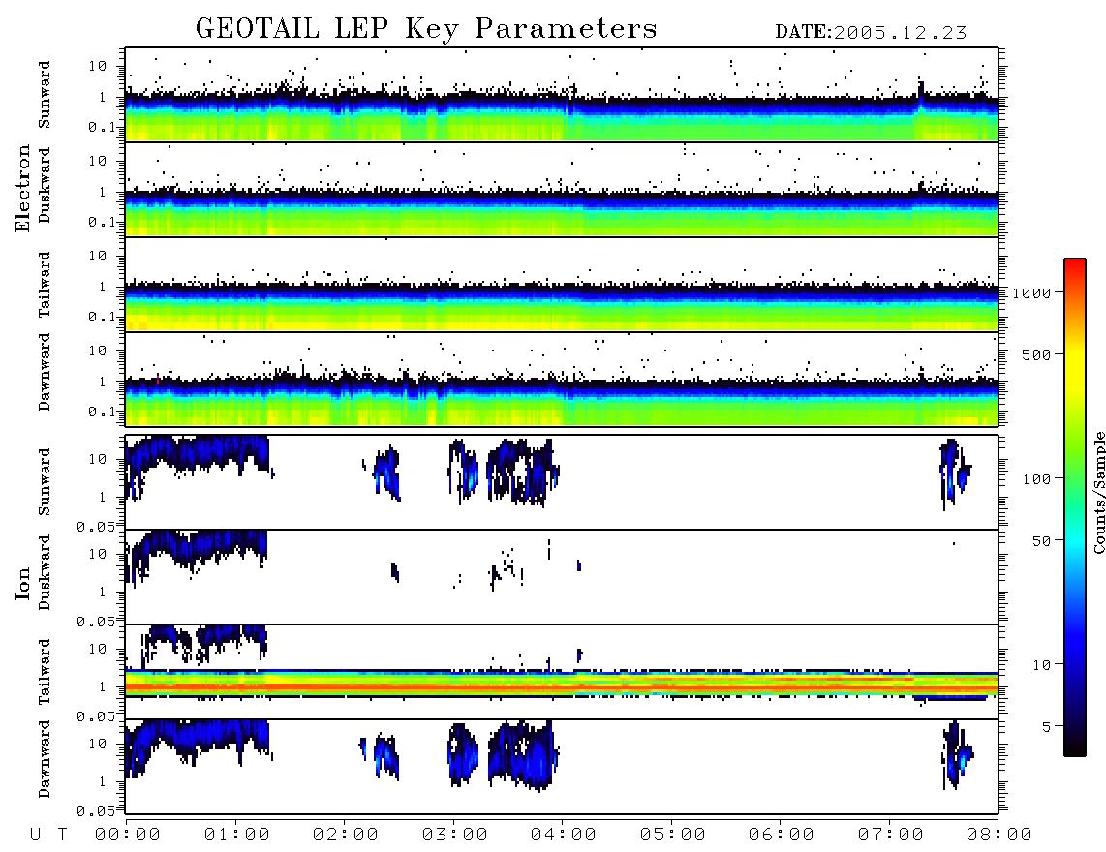Click the title "GEOTAIL LEP Key Parameters"
The image size is (1106, 852).
[x=426, y=29]
